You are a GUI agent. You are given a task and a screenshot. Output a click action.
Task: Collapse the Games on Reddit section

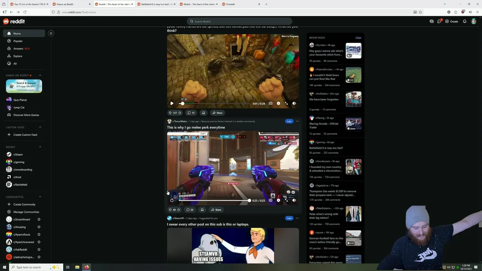click(40, 75)
